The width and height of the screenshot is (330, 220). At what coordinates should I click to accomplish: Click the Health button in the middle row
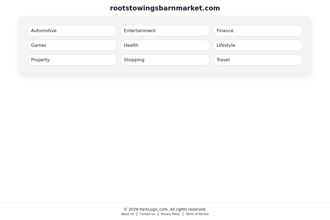pyautogui.click(x=165, y=45)
